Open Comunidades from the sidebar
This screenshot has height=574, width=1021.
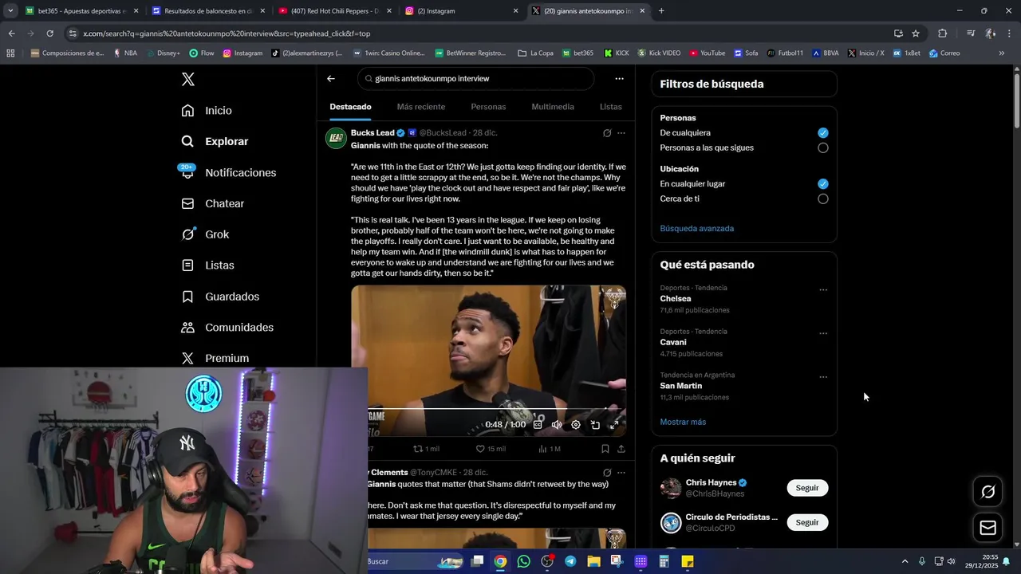[x=227, y=328]
